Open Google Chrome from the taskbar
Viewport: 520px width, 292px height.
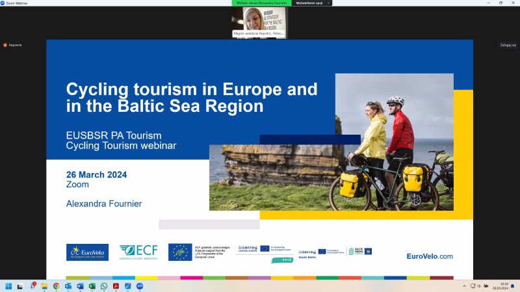click(x=56, y=286)
